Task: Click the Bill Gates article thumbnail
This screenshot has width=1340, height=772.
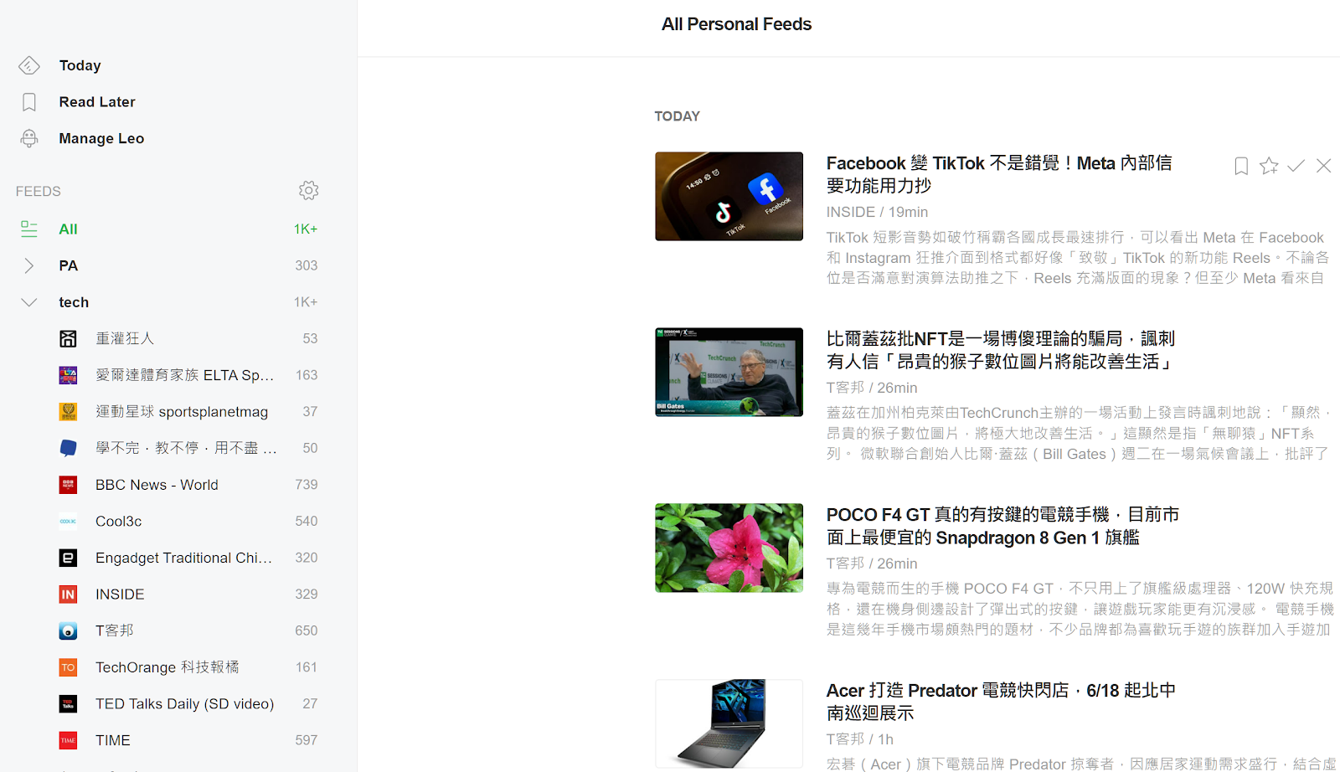Action: pyautogui.click(x=729, y=372)
